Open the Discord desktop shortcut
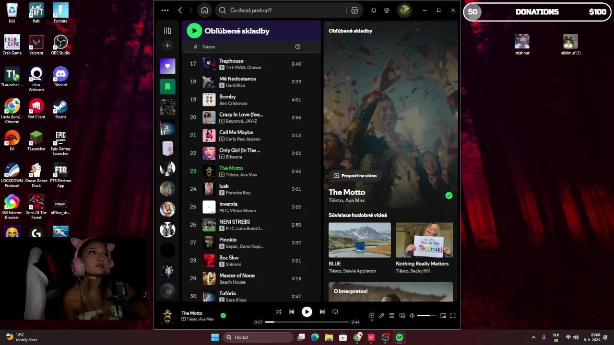This screenshot has width=614, height=345. coord(60,77)
